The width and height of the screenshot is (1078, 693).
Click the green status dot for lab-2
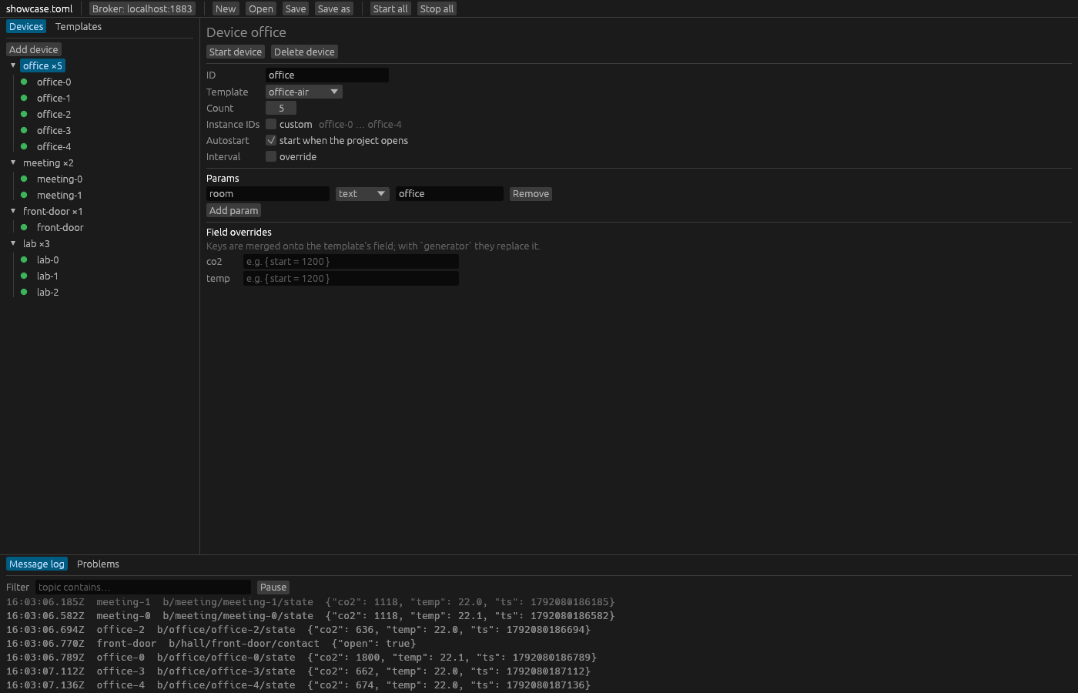tap(24, 292)
